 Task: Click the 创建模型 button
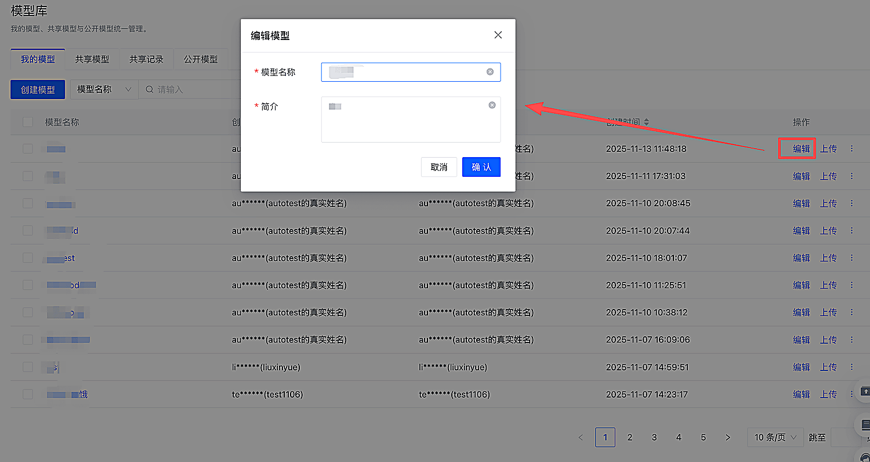38,90
